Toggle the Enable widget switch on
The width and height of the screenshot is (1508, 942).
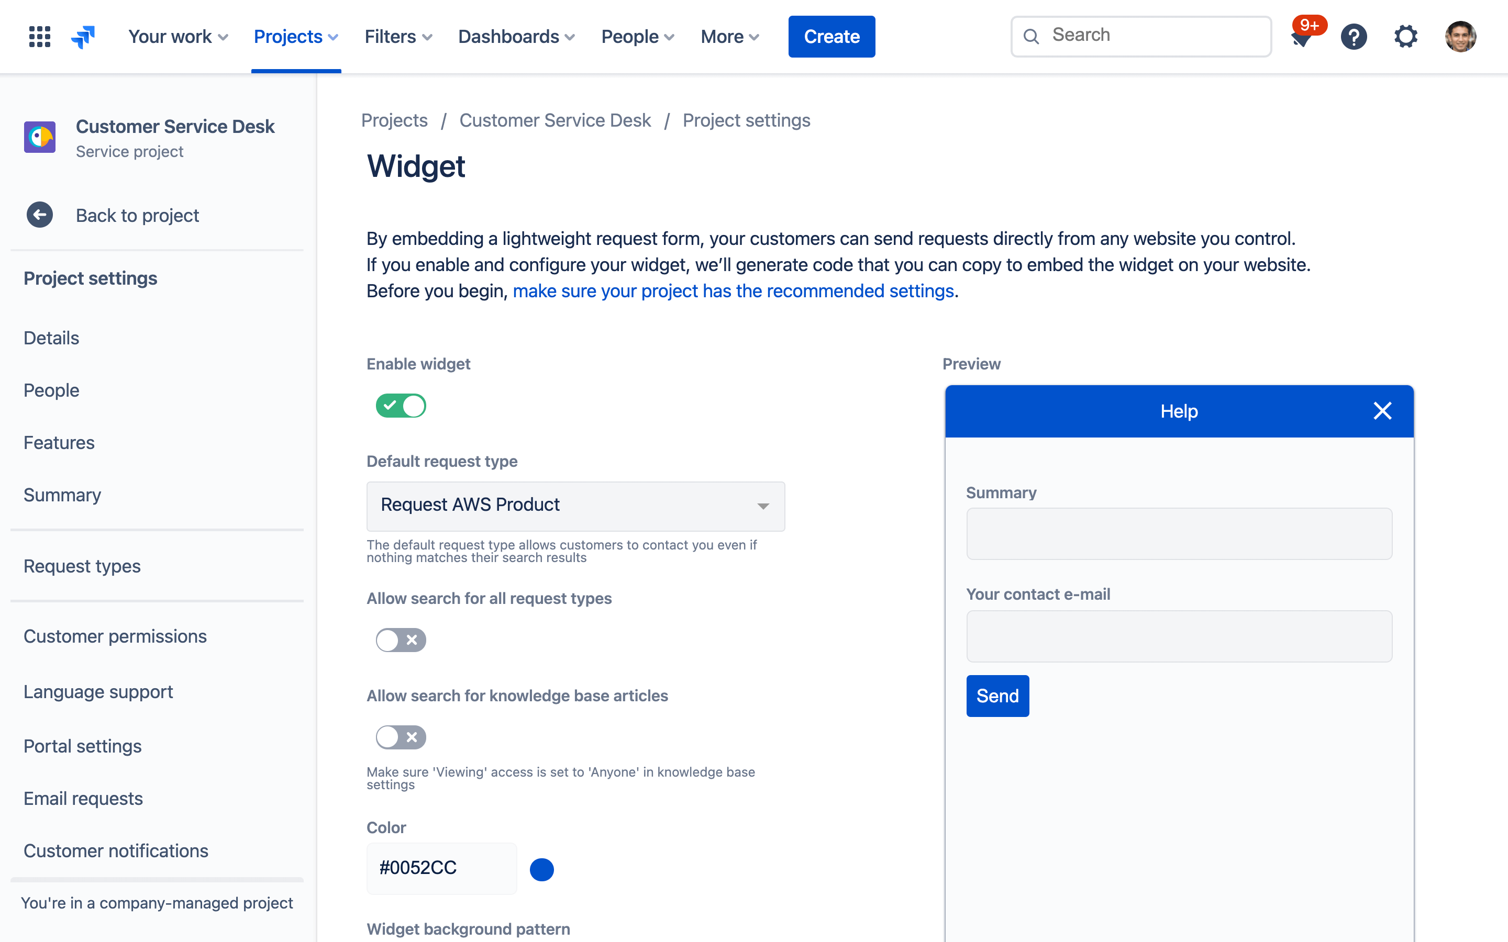pos(402,405)
